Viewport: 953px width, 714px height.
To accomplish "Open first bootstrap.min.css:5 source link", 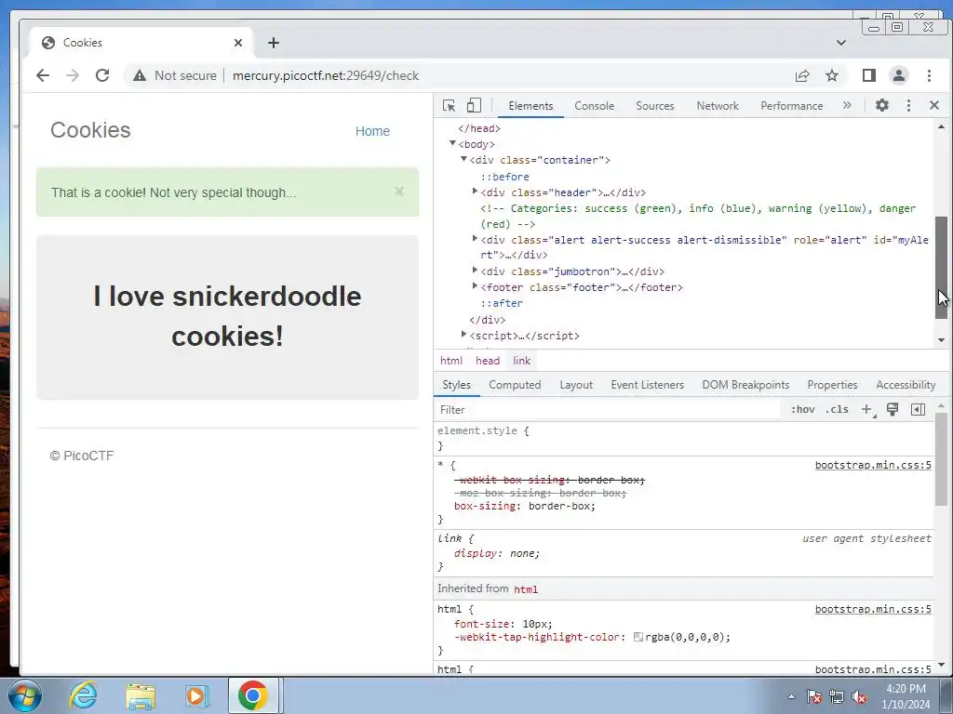I will click(x=873, y=465).
